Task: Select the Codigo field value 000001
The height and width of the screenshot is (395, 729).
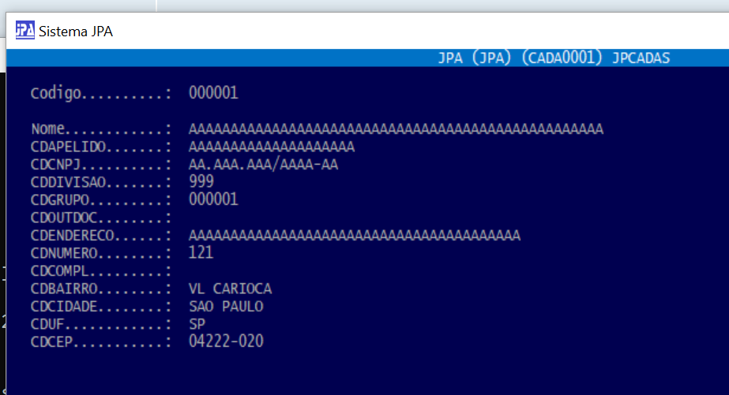Action: [213, 94]
